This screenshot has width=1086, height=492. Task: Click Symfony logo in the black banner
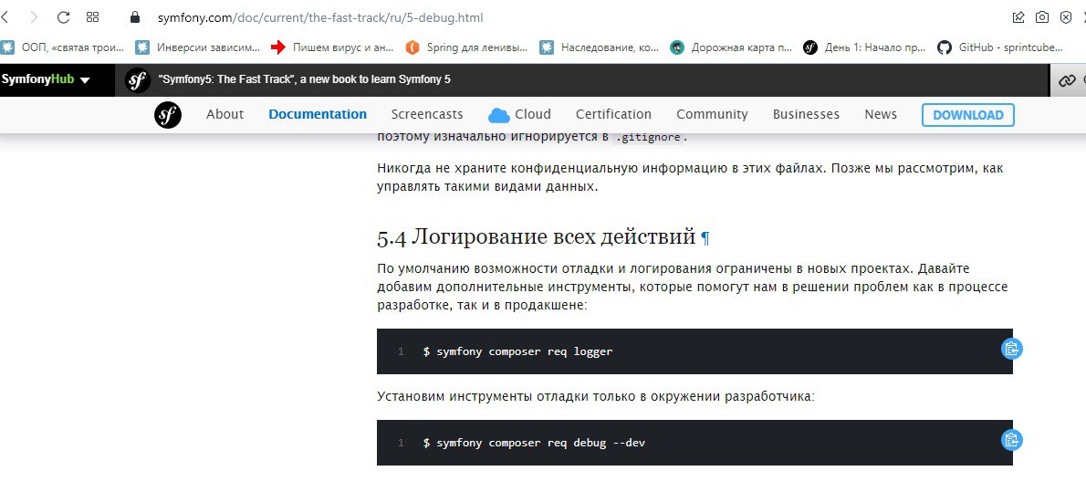pos(138,80)
